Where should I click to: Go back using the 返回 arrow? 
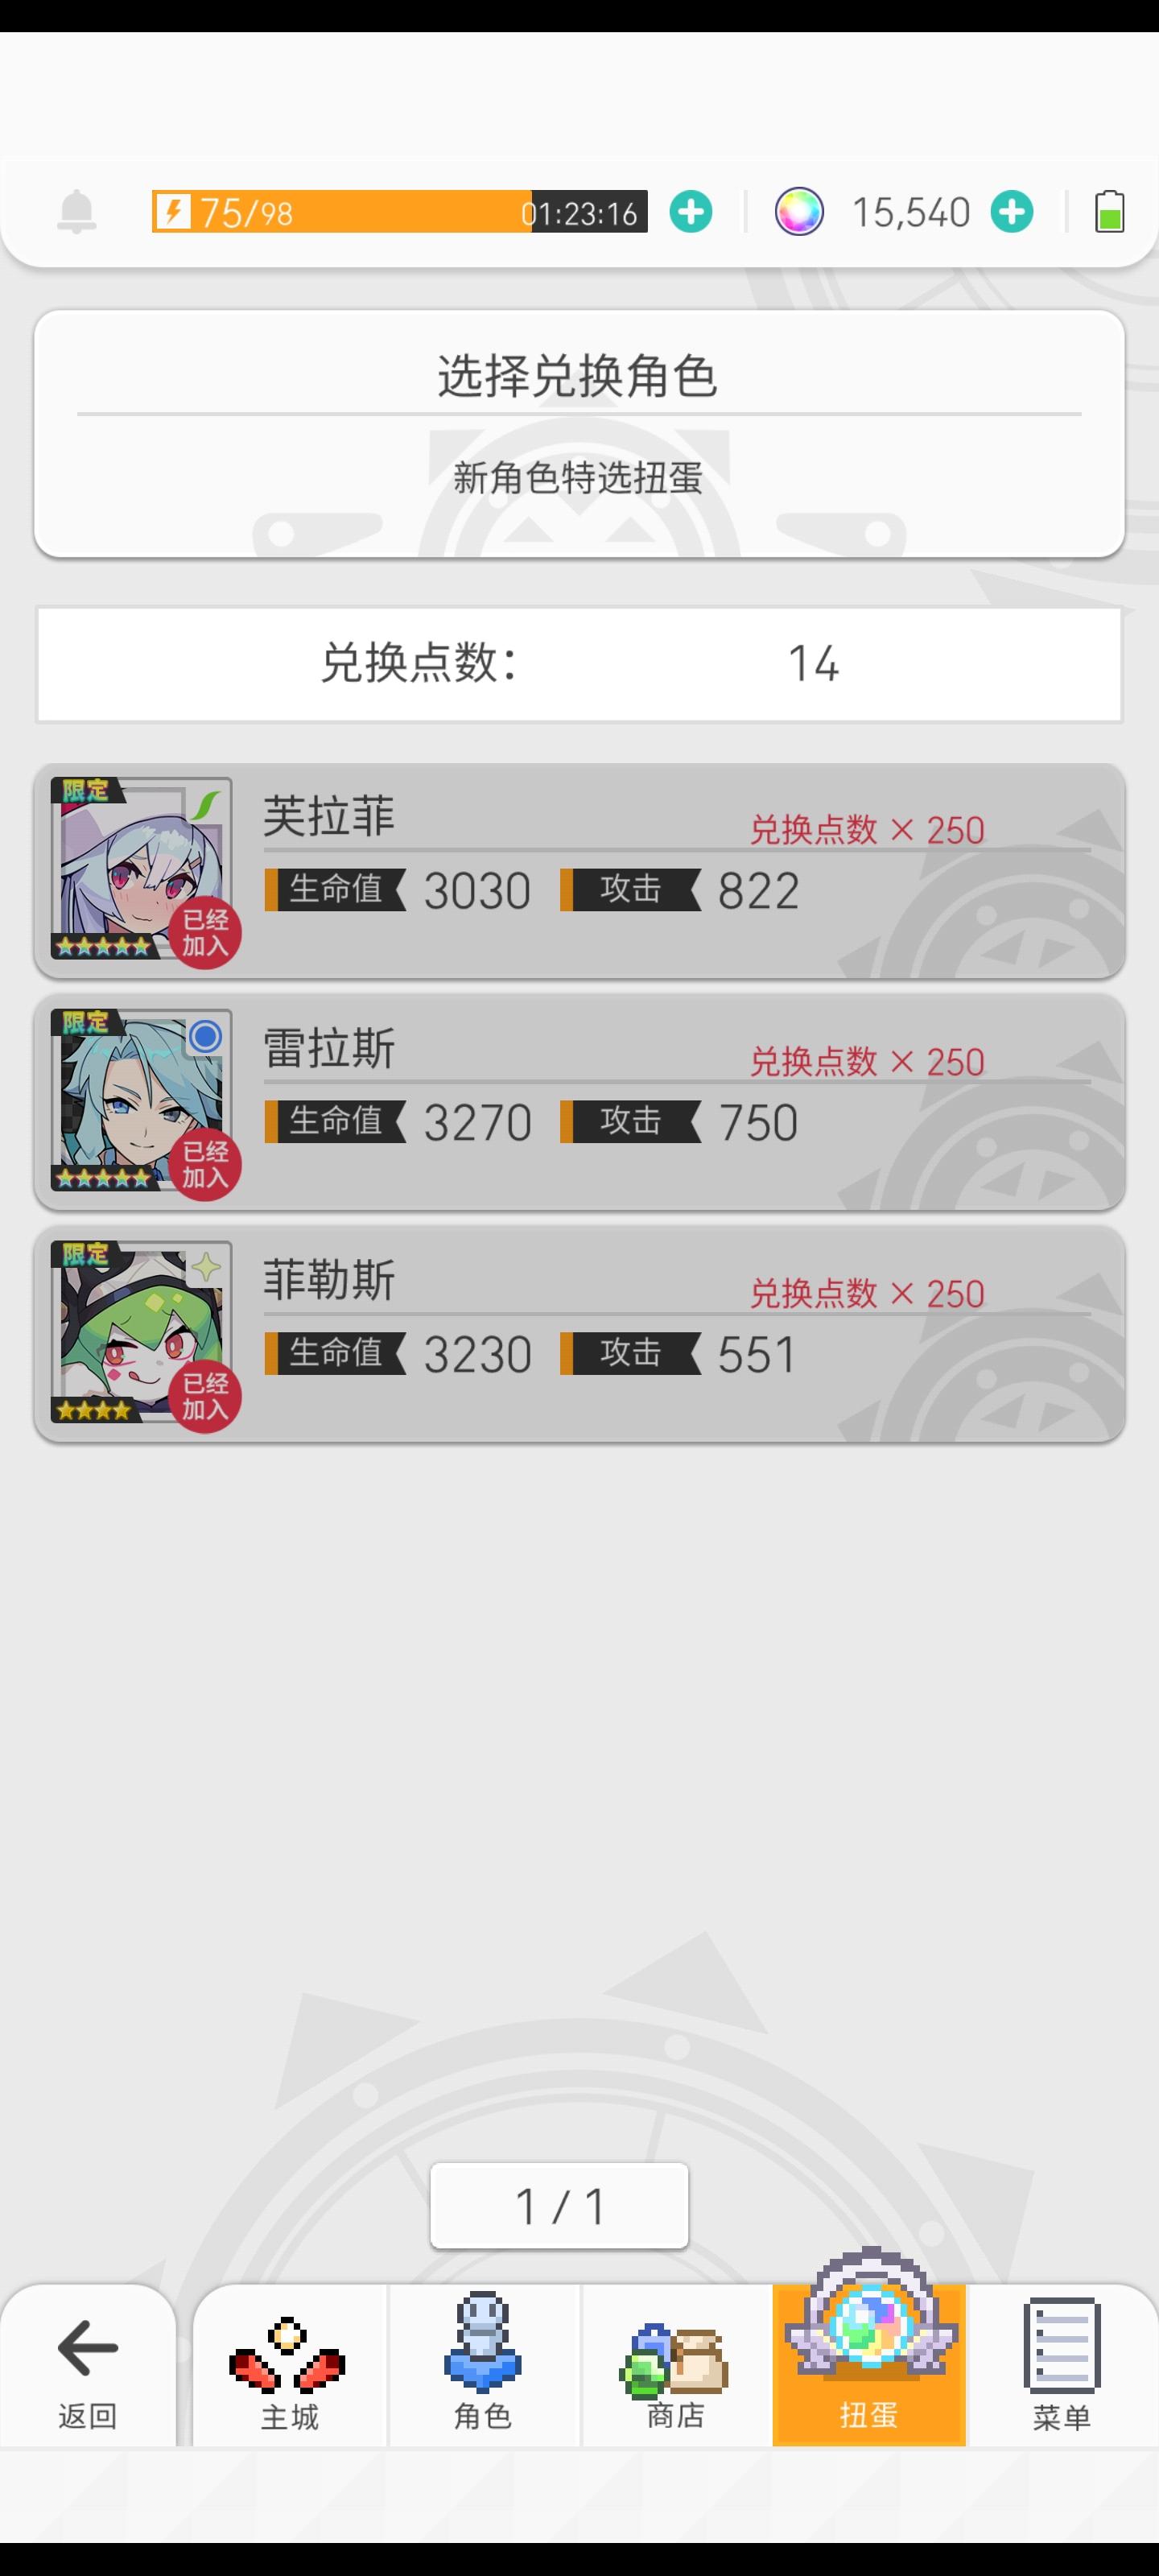[x=88, y=2366]
